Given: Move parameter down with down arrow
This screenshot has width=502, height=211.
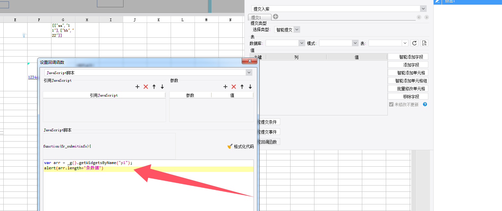Looking at the screenshot, I should point(250,87).
